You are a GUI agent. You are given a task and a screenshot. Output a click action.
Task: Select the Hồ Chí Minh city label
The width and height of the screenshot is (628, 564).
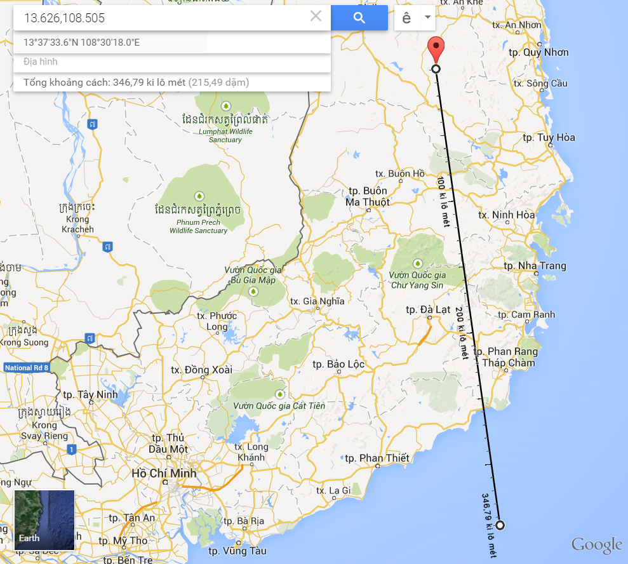coord(164,473)
